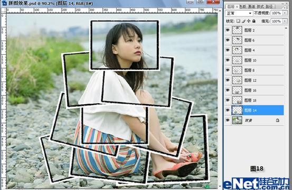Switch to the 样式 styles tab
292x190 pixels.
click(260, 7)
